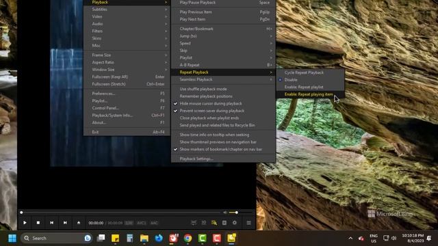This screenshot has height=246, width=438.
Task: Click Play Next Item
Action: point(223,19)
